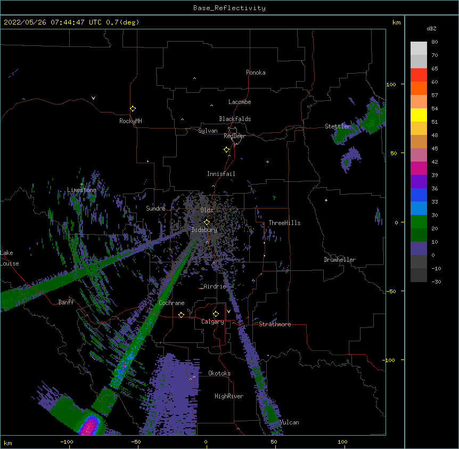The height and width of the screenshot is (449, 459).
Task: Click the RedDeer city label
Action: pyautogui.click(x=234, y=135)
